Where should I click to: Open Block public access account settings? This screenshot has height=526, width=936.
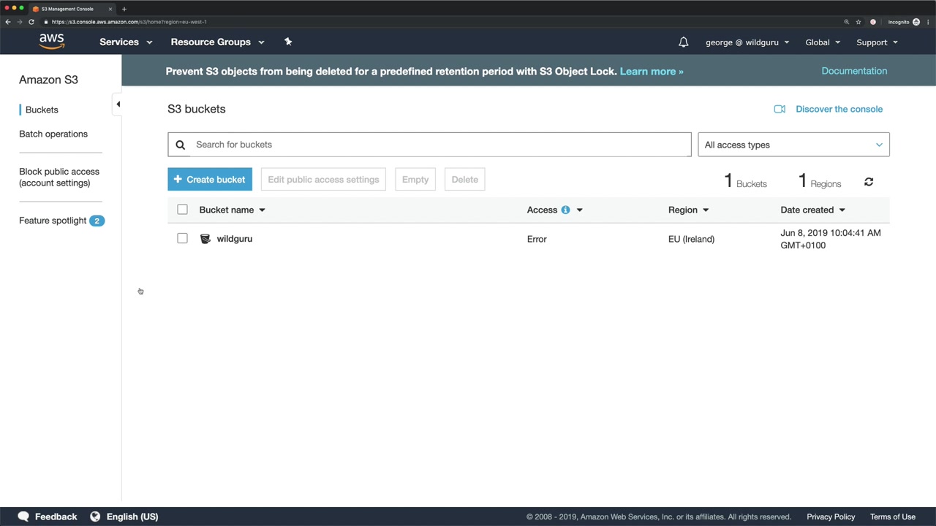59,177
